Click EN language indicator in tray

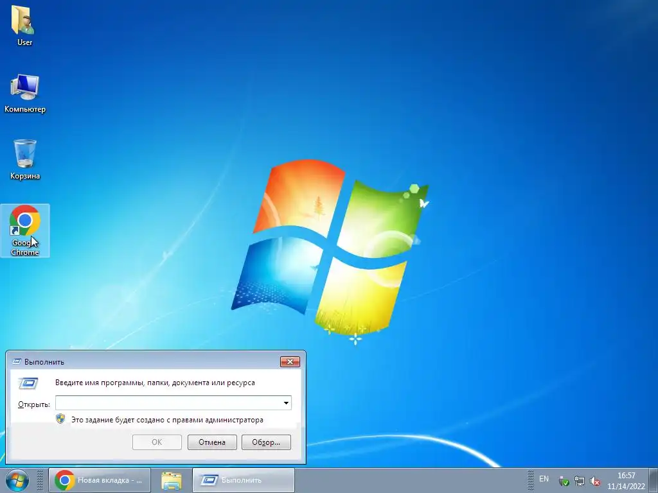click(544, 479)
